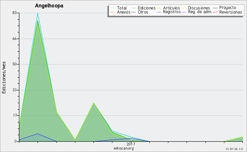Click the second green peak near 25 edits
The image size is (247, 152).
pos(93,103)
